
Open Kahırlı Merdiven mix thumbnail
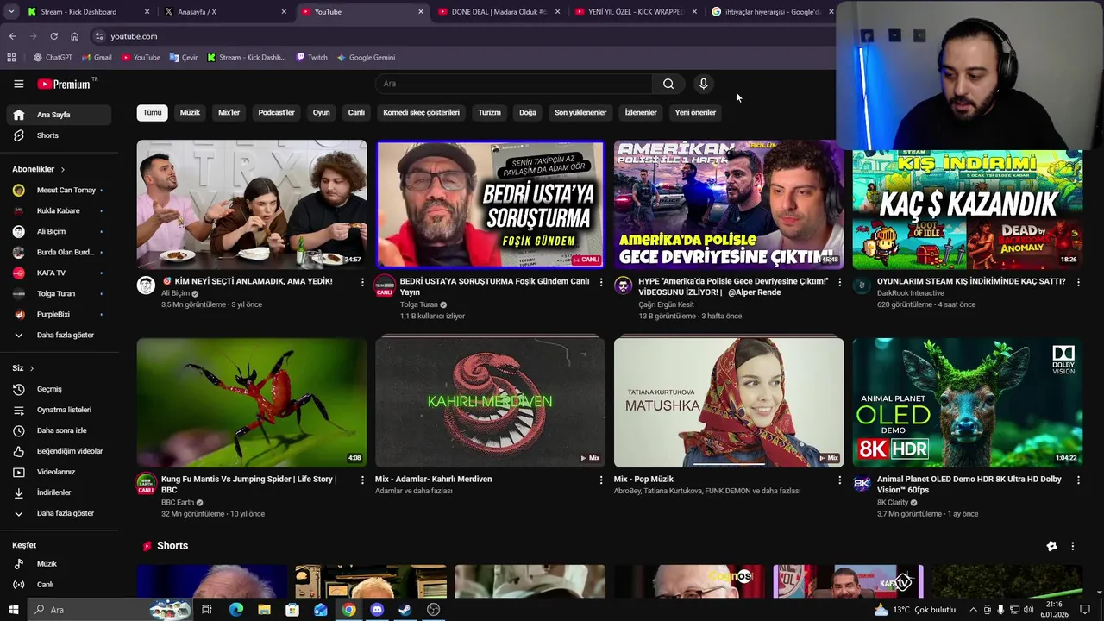pyautogui.click(x=490, y=403)
